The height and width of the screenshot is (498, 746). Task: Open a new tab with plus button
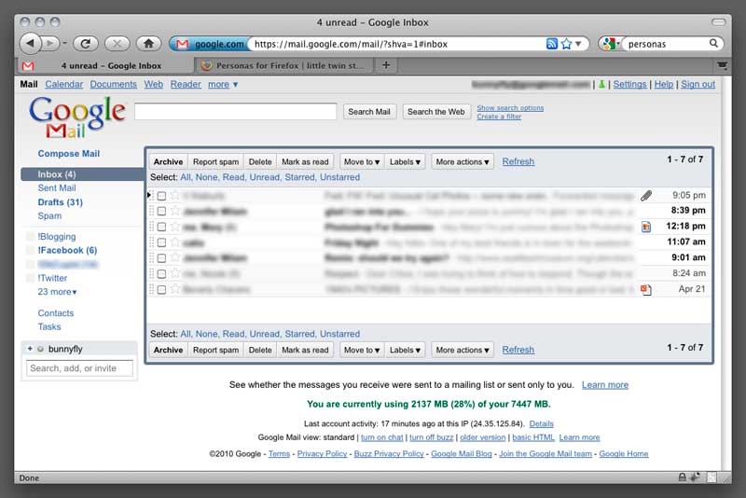coord(386,64)
